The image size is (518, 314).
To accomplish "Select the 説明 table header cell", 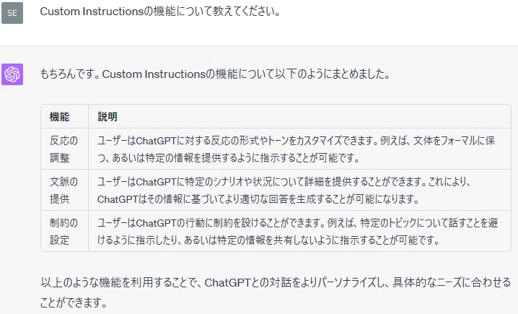I will (299, 117).
